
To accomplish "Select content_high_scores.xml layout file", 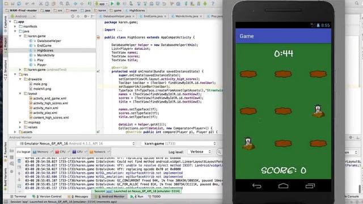I will click(x=50, y=117).
